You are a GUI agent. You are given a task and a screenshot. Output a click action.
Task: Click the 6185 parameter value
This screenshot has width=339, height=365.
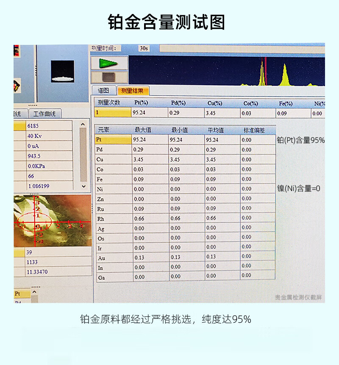pyautogui.click(x=33, y=126)
